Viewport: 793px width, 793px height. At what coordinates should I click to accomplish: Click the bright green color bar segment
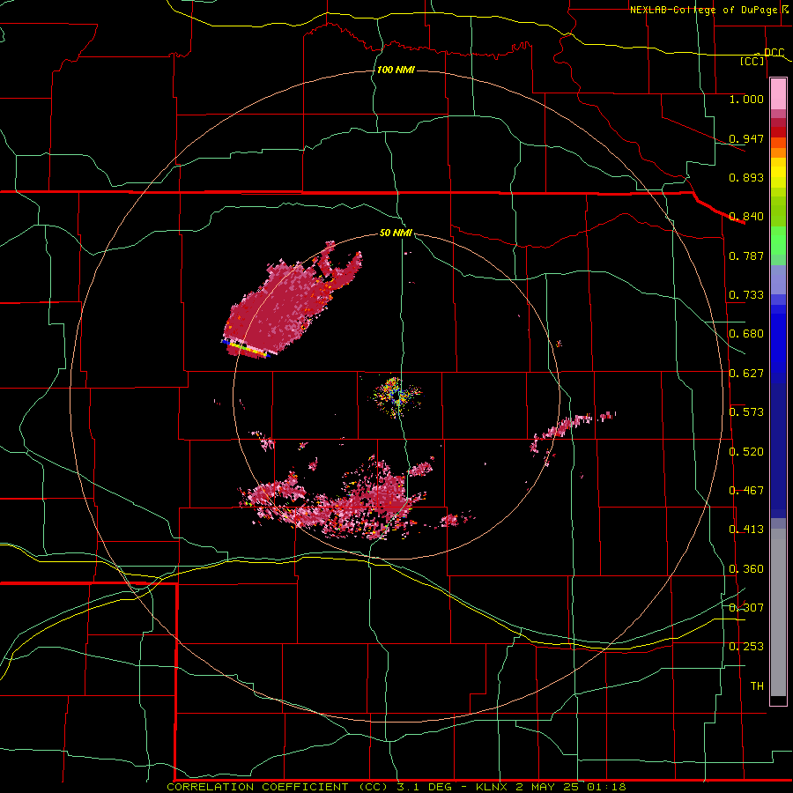[778, 241]
